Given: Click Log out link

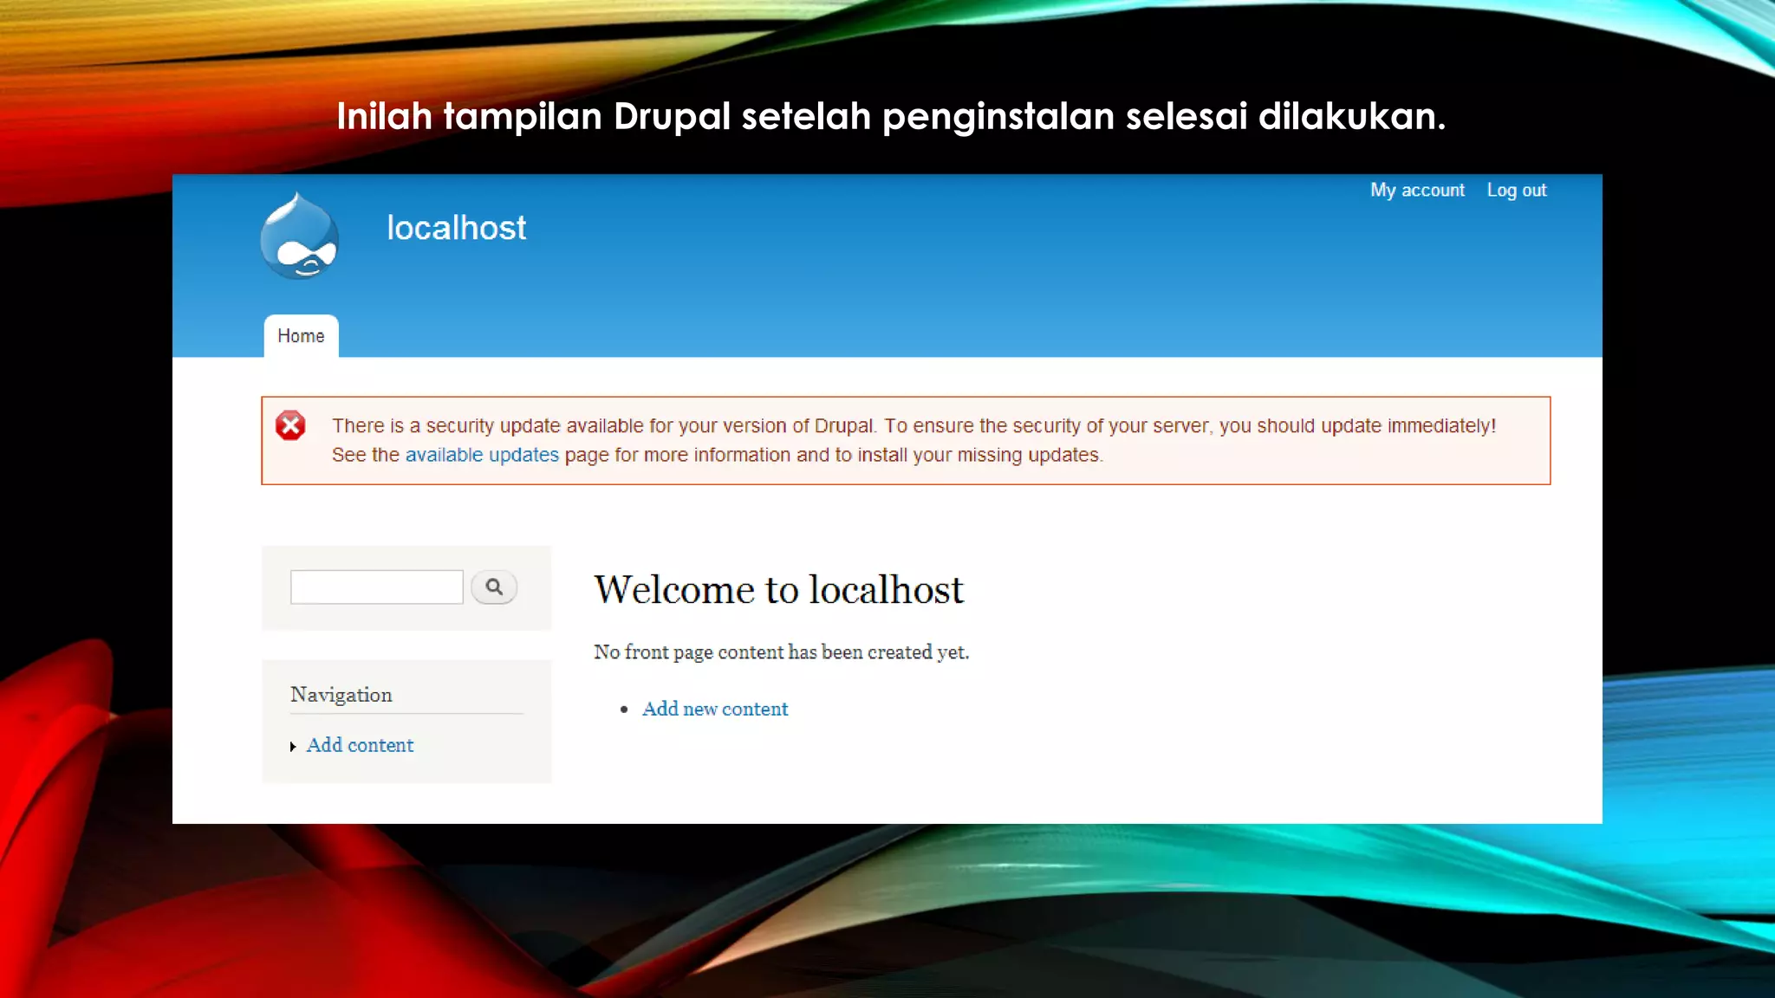Looking at the screenshot, I should coord(1517,190).
